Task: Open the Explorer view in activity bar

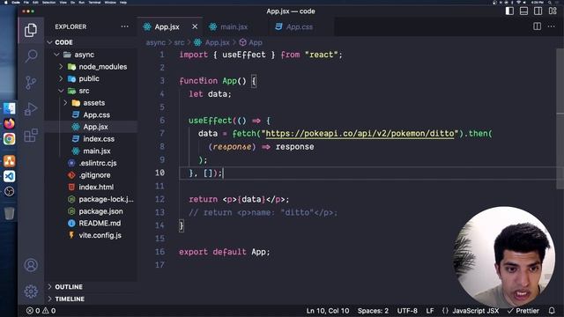Action: (31, 30)
